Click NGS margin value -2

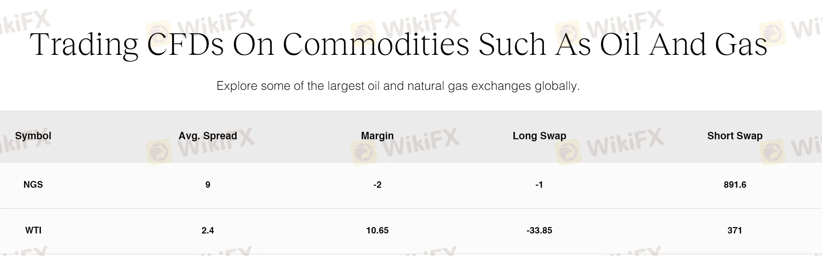[x=377, y=185]
